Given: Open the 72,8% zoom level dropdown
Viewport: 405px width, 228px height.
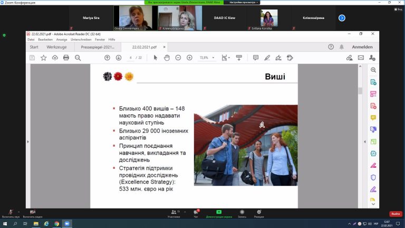Looking at the screenshot, I should coord(214,58).
